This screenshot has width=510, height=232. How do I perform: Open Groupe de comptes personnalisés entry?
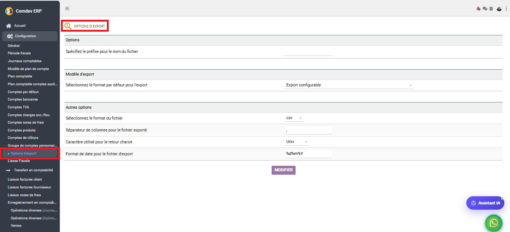(33, 146)
